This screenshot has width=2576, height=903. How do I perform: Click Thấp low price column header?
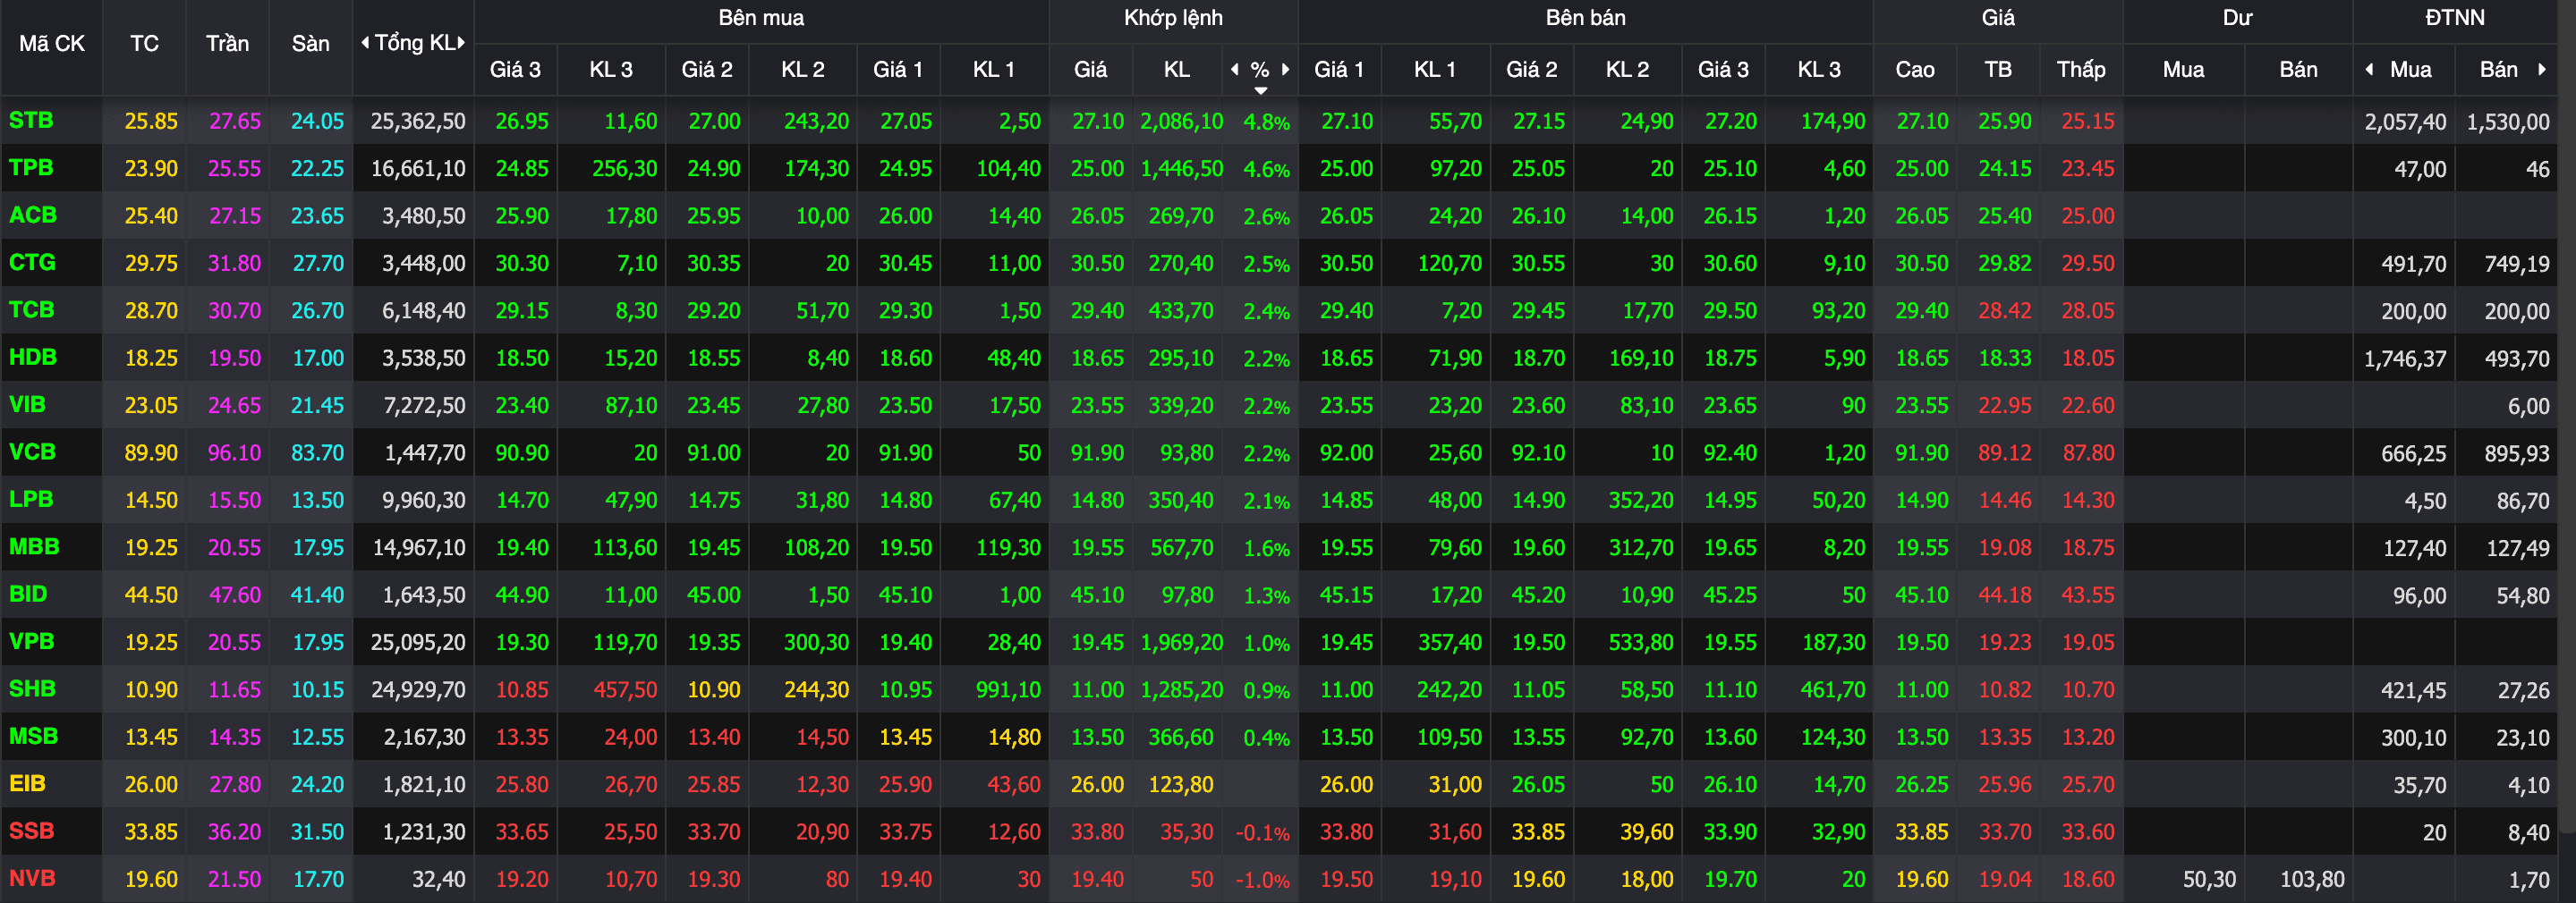(2081, 69)
